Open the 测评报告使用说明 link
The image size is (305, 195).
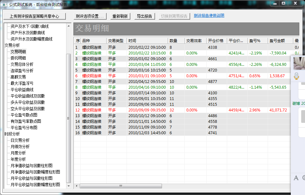point(209,16)
